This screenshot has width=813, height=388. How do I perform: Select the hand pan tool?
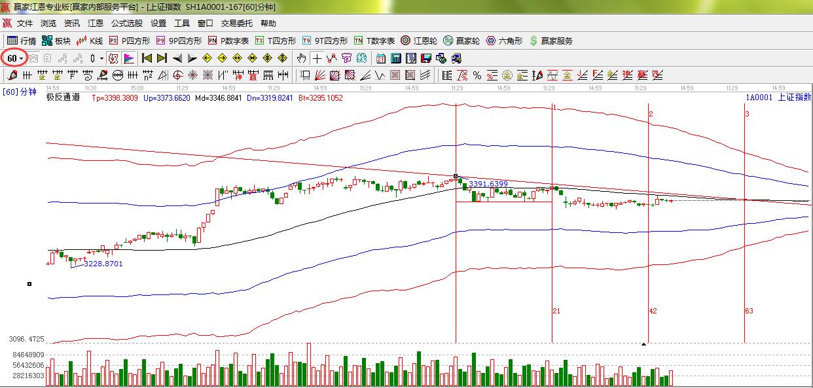point(301,58)
